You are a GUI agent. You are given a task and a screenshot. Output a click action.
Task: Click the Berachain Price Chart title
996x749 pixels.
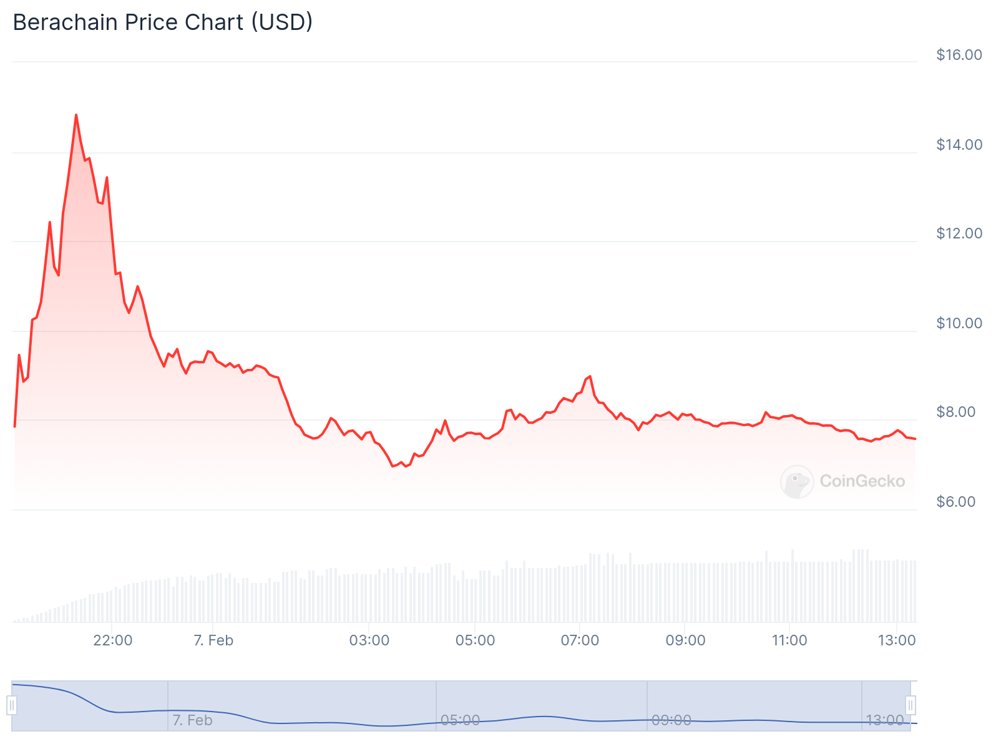pos(163,22)
